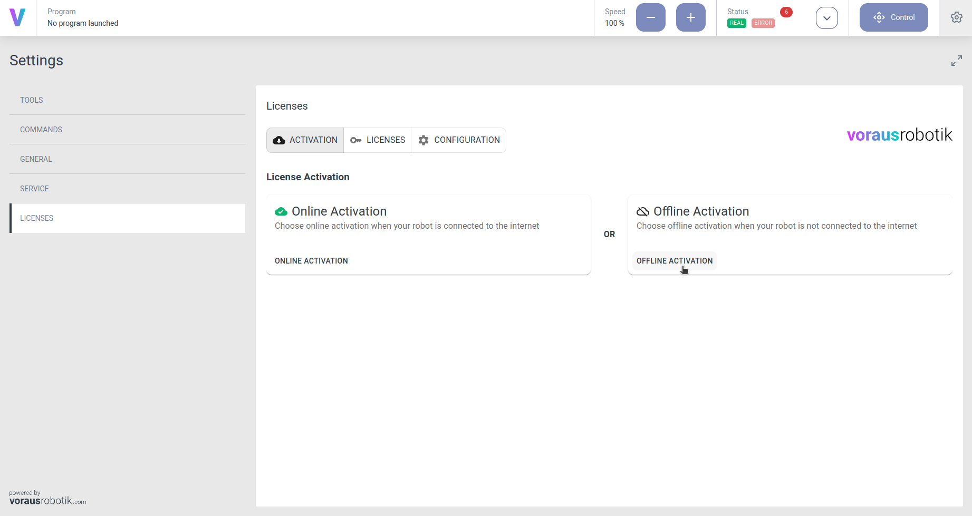Click the ERROR status badge
Screen dimensions: 972x516
click(763, 23)
